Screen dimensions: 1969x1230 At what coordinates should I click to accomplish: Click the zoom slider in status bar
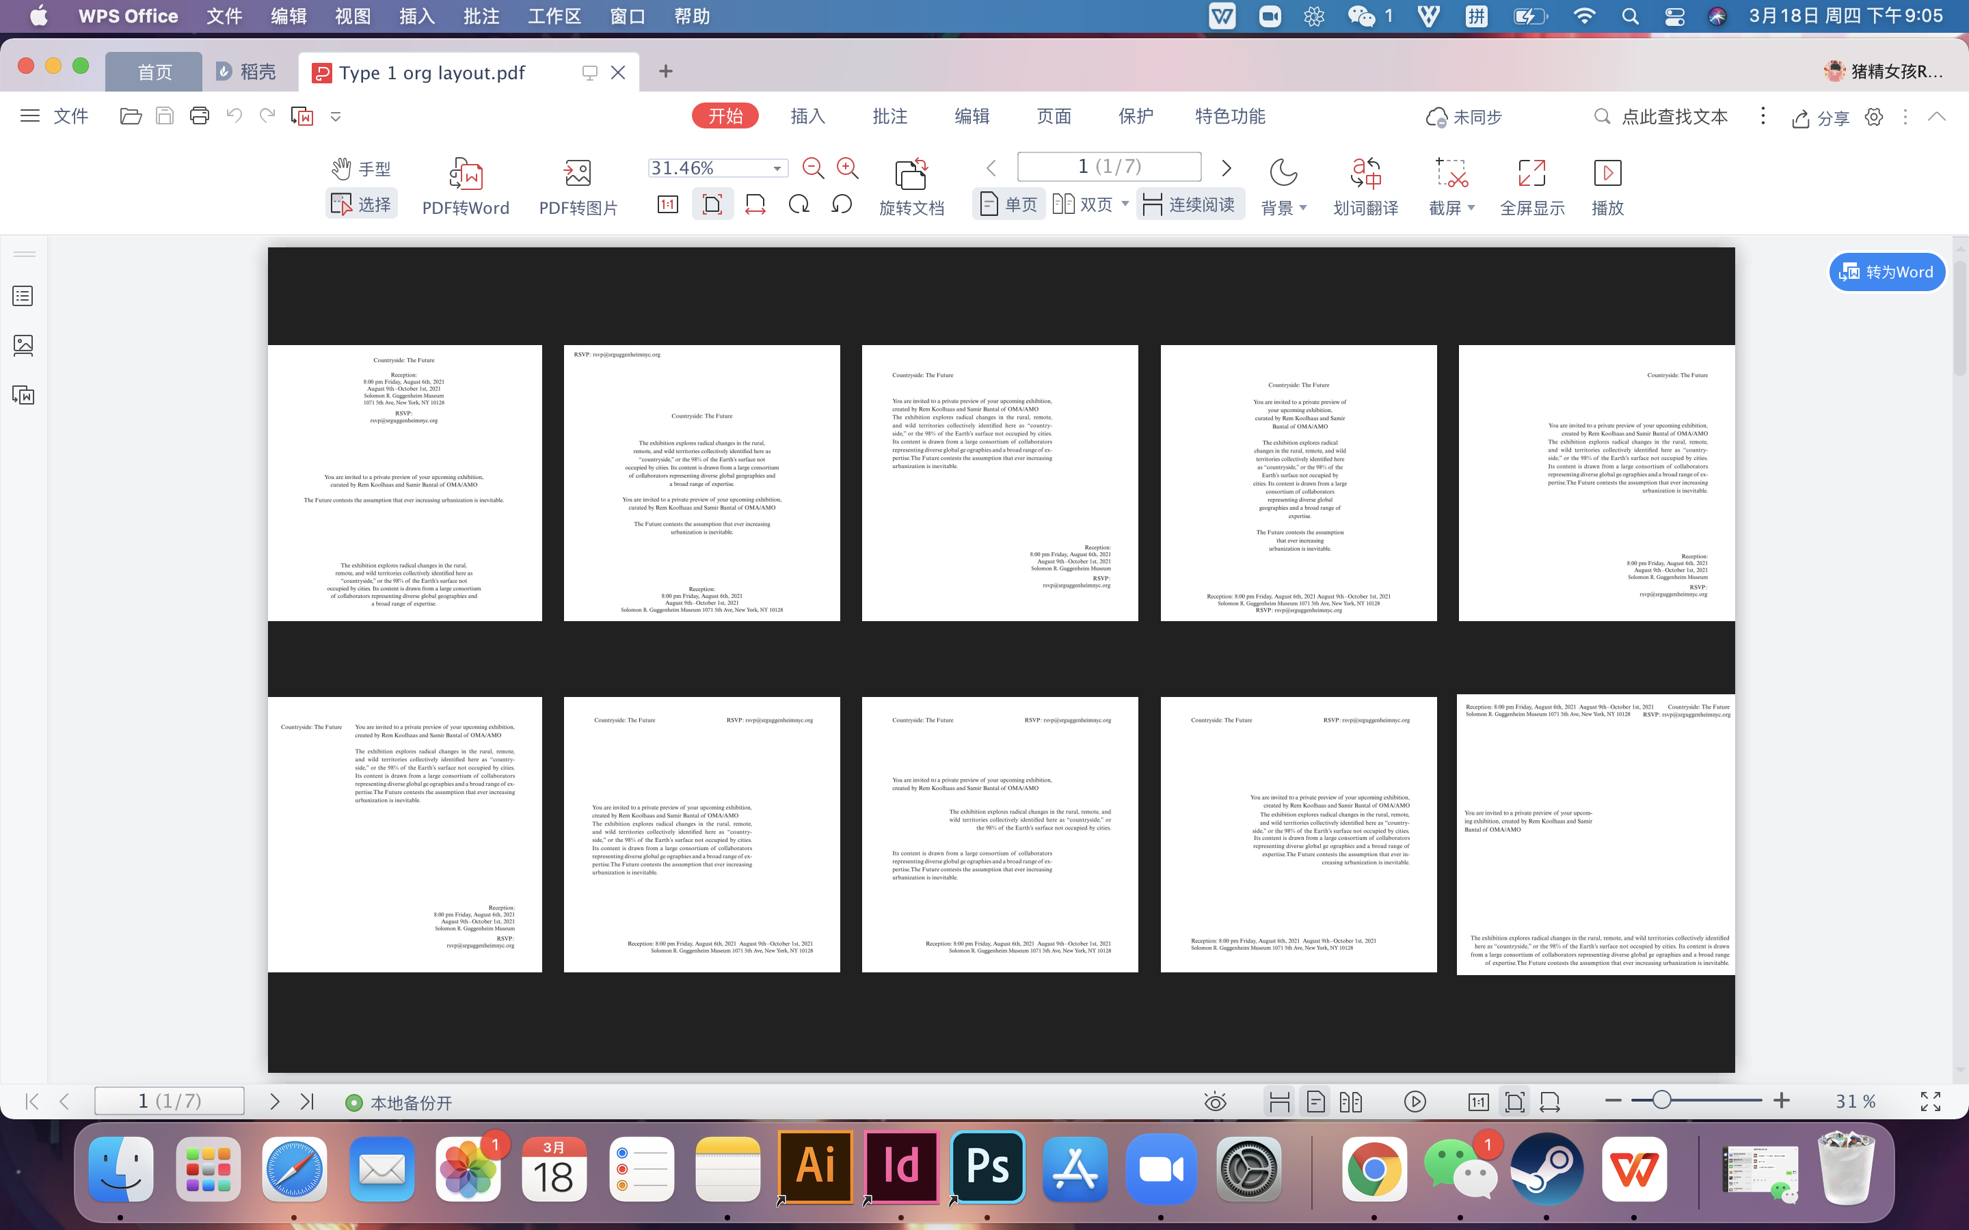(1661, 1101)
